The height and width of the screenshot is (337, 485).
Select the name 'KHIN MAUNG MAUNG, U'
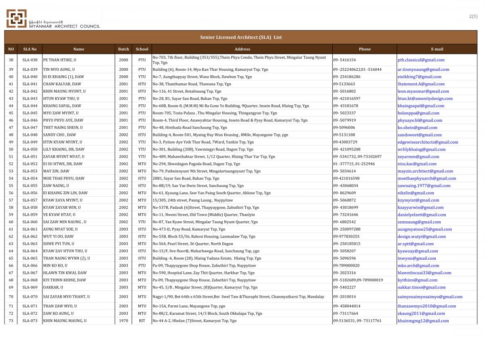click(x=65, y=321)
